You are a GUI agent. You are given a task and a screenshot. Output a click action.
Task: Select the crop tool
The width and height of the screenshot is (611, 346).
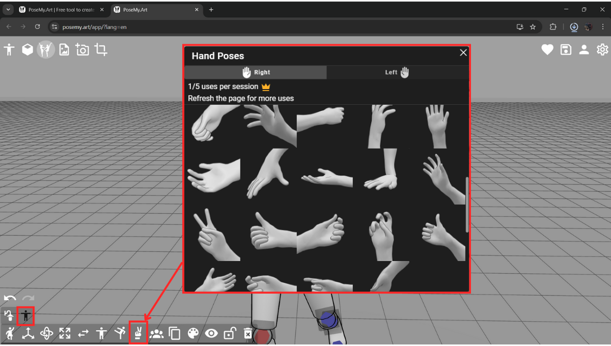[x=100, y=49]
